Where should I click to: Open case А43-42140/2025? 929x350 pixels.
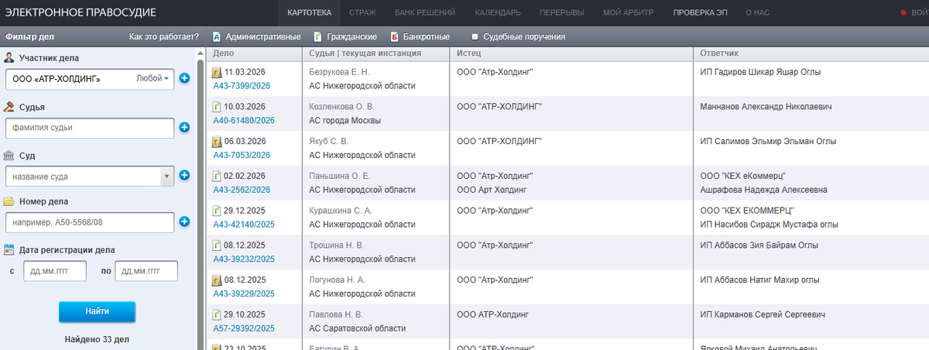point(244,225)
